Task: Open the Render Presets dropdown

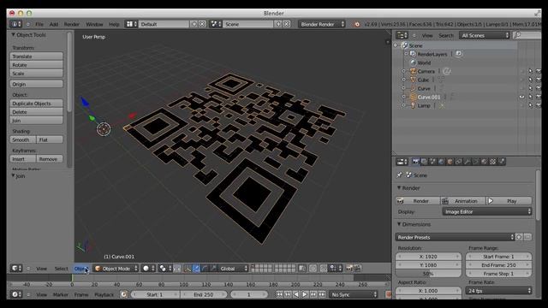Action: click(455, 237)
